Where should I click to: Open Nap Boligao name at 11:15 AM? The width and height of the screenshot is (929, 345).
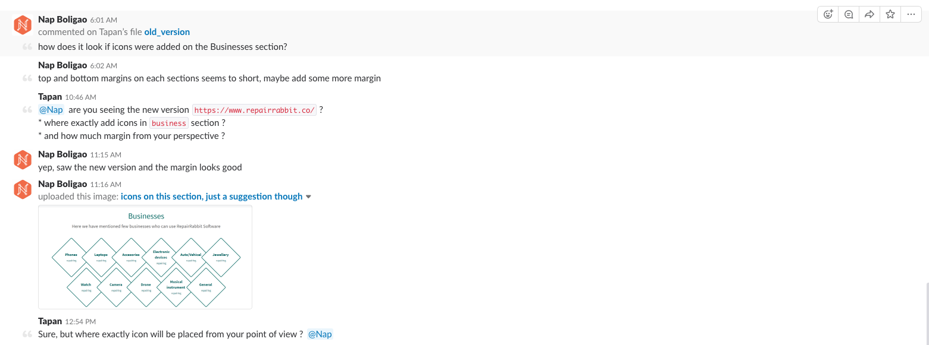(62, 154)
